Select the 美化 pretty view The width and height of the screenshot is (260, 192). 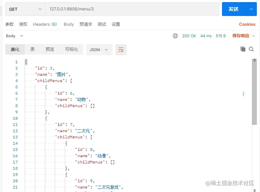(x=15, y=49)
